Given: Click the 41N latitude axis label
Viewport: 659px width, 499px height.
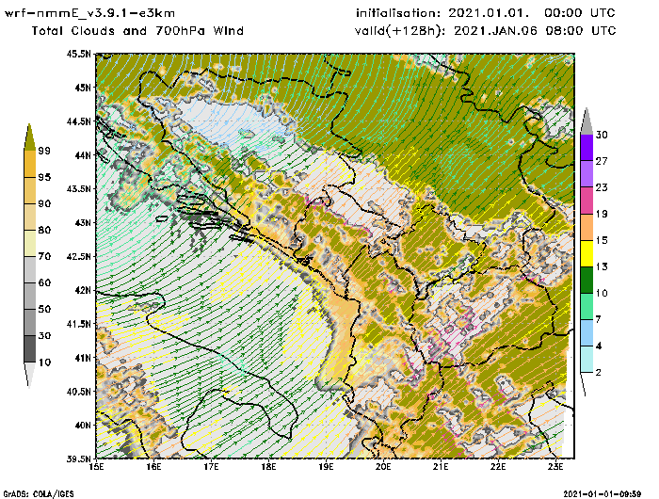Looking at the screenshot, I should (x=83, y=358).
